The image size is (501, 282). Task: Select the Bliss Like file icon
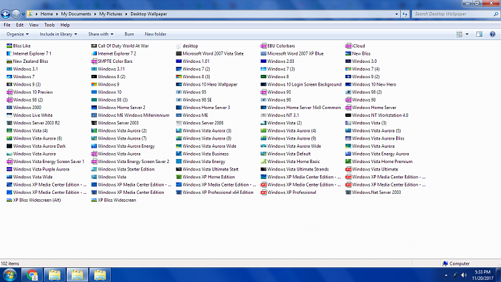9,46
